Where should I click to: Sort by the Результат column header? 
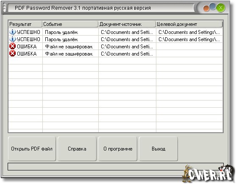click(25, 24)
